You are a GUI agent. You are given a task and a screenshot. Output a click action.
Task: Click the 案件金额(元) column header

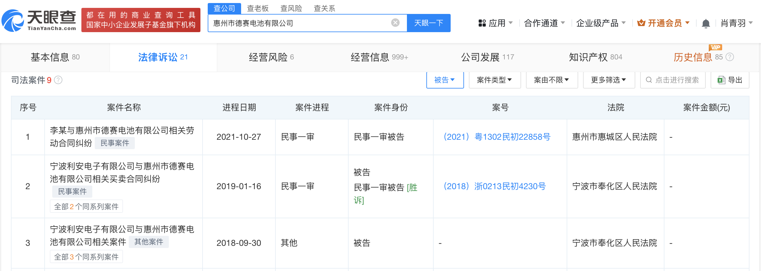click(x=706, y=107)
